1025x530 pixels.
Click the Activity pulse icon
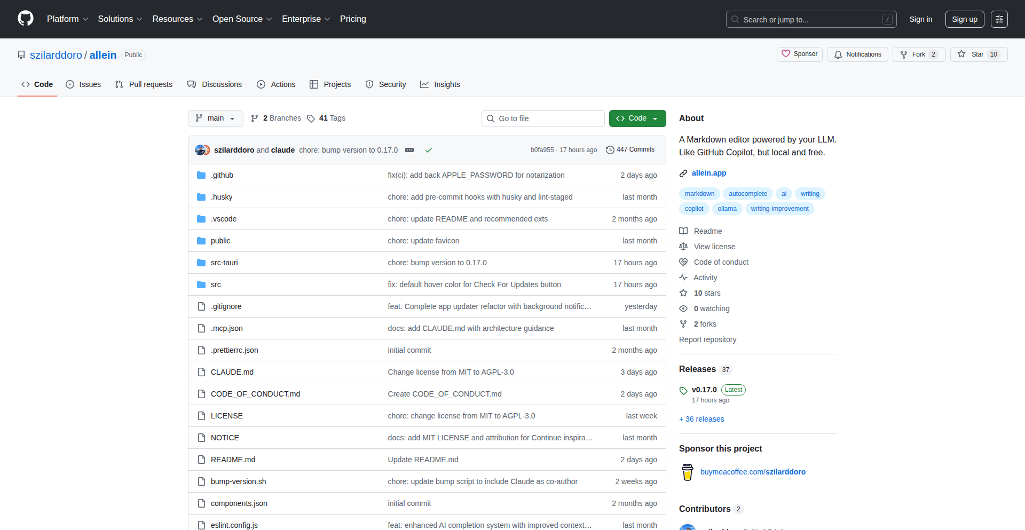683,278
